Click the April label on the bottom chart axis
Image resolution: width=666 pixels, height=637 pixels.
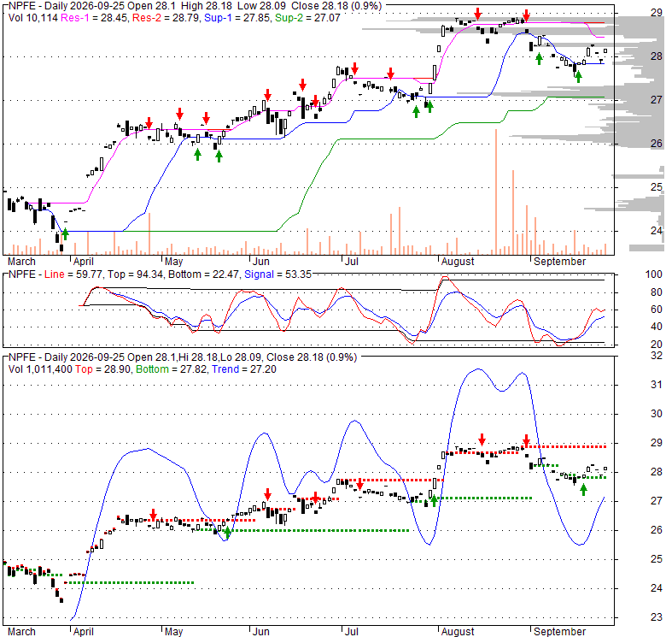pos(84,632)
